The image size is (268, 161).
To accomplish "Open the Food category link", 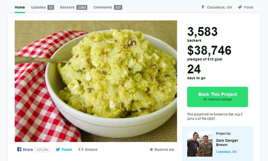I will tap(248, 7).
